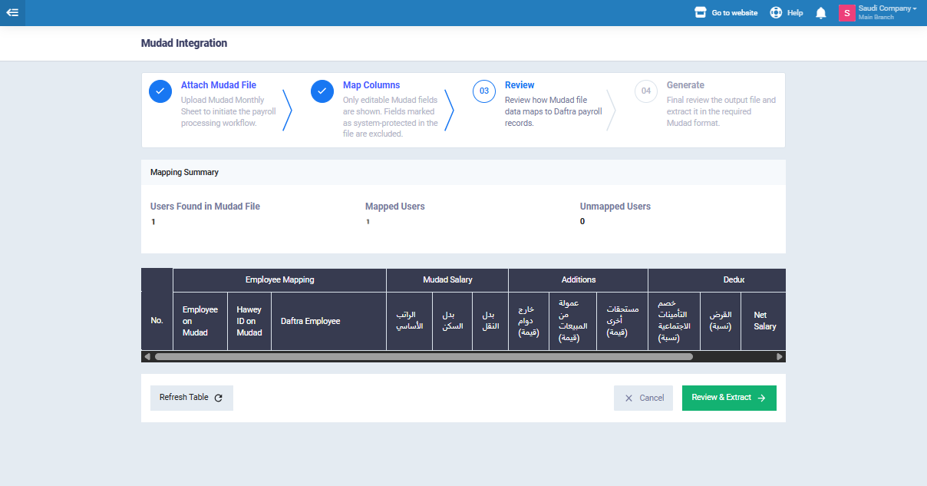Viewport: 927px width, 486px height.
Task: Click the table's horizontal scrollbar thumb
Action: click(424, 356)
